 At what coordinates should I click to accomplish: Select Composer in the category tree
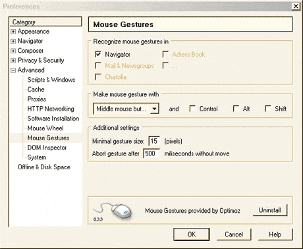click(x=30, y=51)
